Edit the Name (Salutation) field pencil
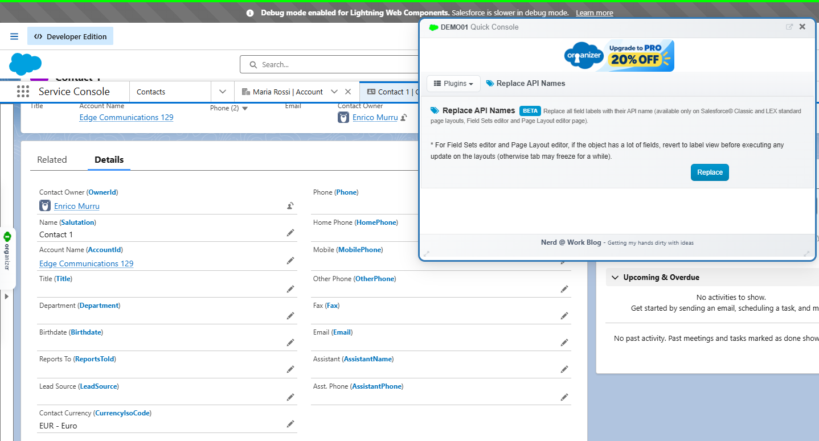 point(290,233)
